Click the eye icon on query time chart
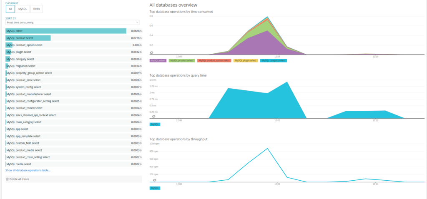Viewport: 427px width, 199px height. [x=153, y=117]
